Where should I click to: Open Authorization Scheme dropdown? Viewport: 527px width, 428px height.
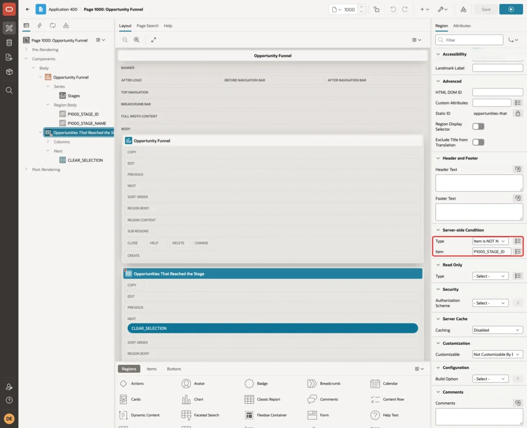[490, 303]
